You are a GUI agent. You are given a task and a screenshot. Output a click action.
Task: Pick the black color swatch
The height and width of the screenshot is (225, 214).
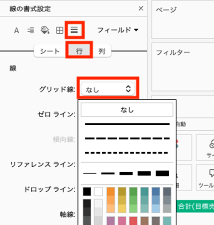point(87,192)
